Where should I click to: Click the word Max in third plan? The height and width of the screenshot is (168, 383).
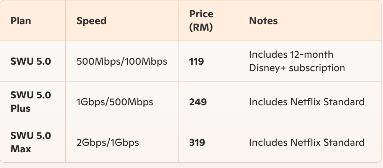click(21, 149)
